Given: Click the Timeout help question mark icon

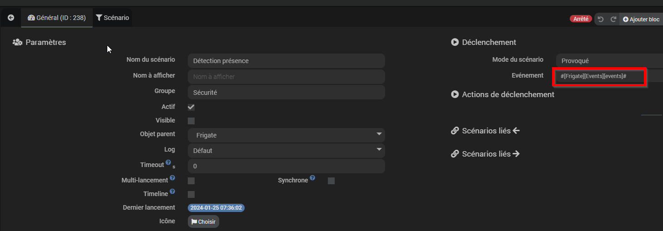Looking at the screenshot, I should click(x=168, y=162).
